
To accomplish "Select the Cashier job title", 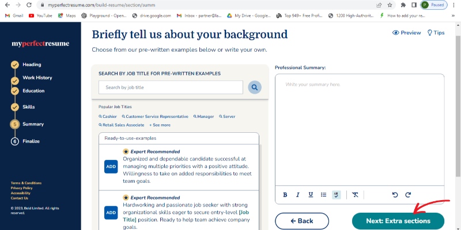I will (108, 116).
